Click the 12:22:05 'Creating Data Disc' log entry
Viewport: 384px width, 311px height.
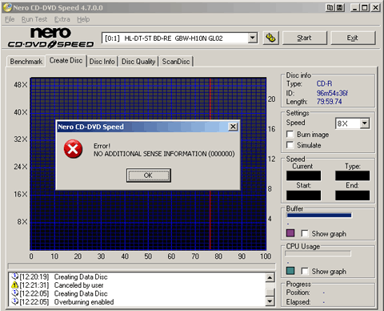[x=81, y=293]
